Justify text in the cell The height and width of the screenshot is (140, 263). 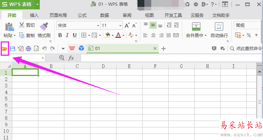[169, 35]
